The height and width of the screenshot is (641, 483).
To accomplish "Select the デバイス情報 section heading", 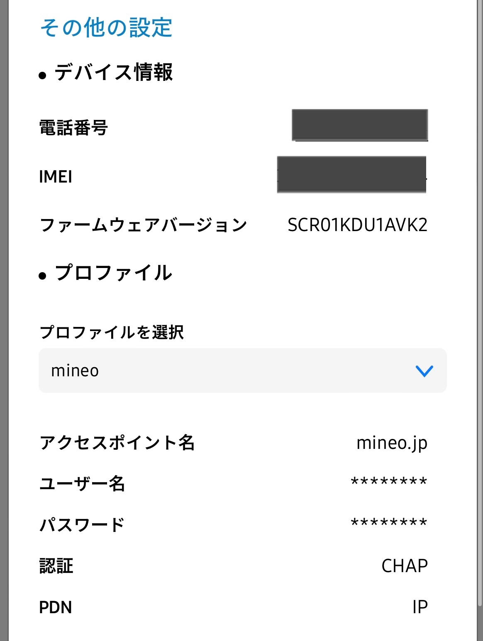I will click(113, 73).
